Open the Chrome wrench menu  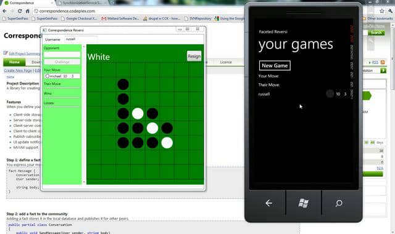[391, 11]
